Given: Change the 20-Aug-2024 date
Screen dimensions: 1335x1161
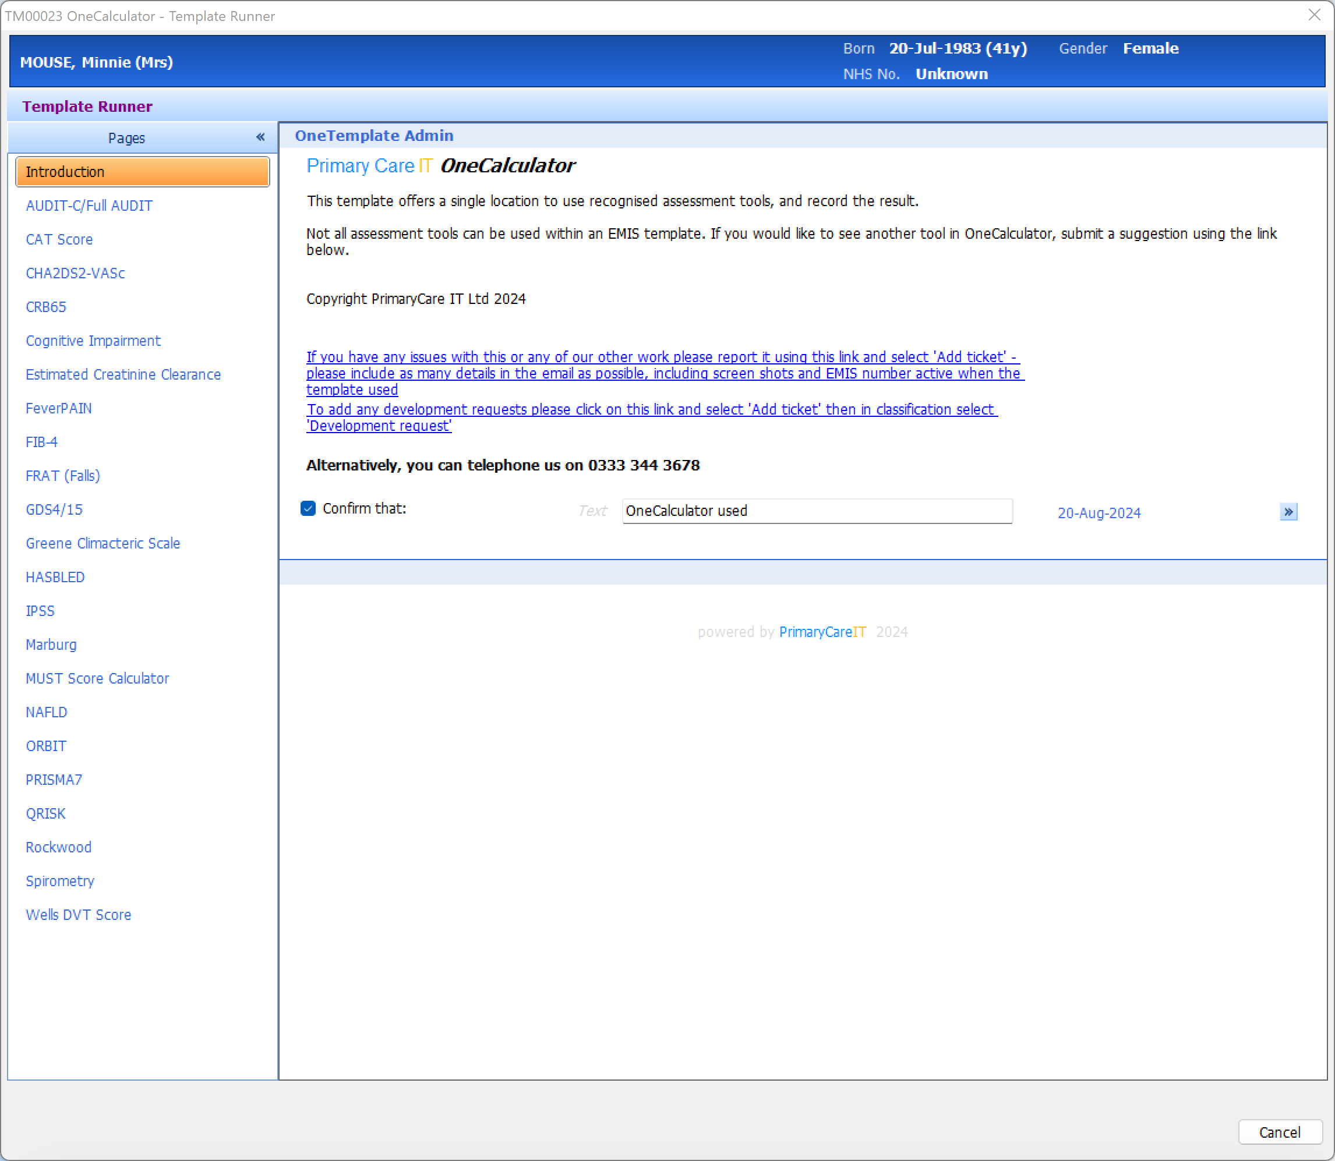Looking at the screenshot, I should tap(1099, 513).
